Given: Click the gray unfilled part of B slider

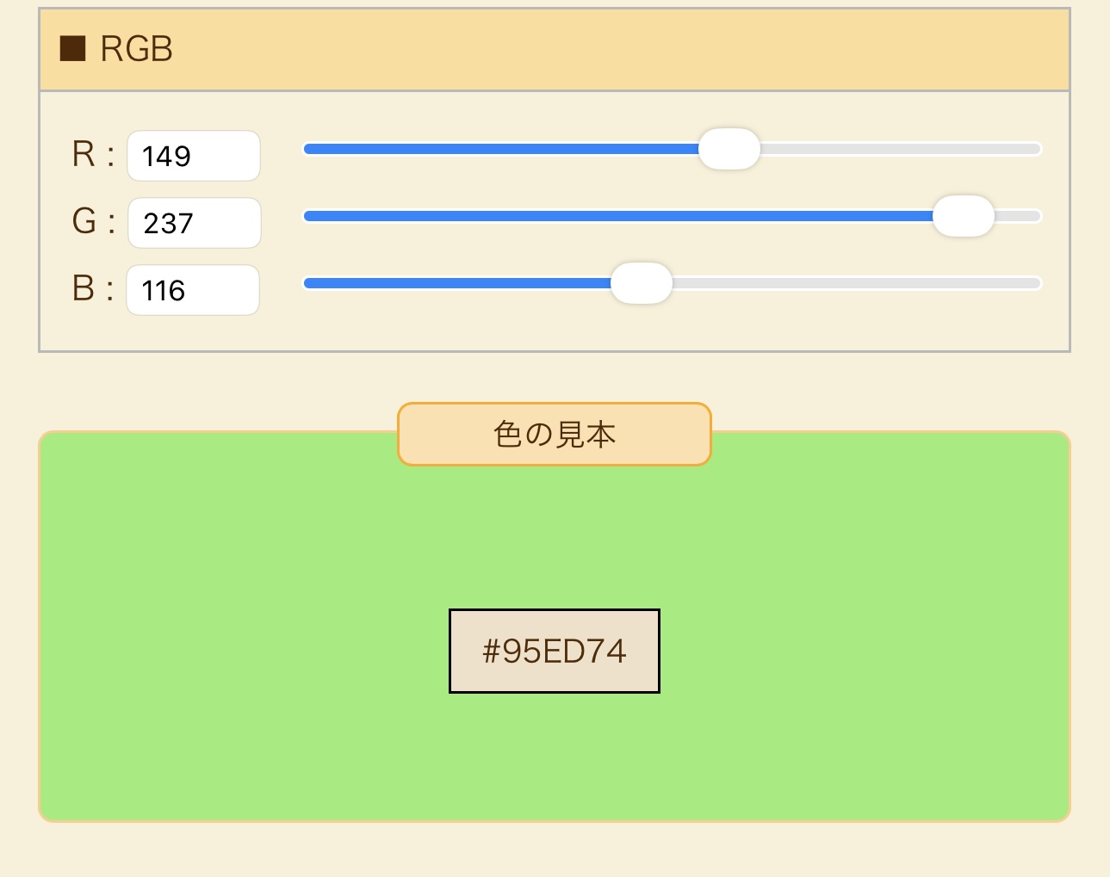Looking at the screenshot, I should [857, 283].
